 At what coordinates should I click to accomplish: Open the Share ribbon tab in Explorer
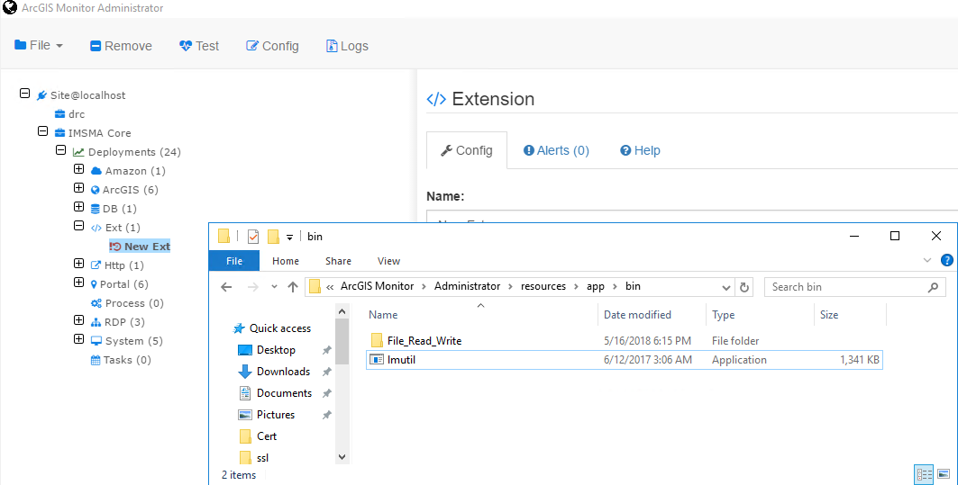point(338,261)
